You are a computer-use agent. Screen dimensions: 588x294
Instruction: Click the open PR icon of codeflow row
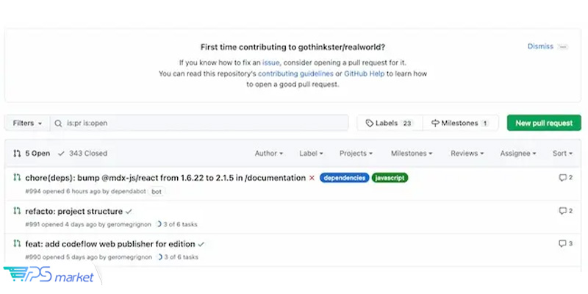point(17,243)
